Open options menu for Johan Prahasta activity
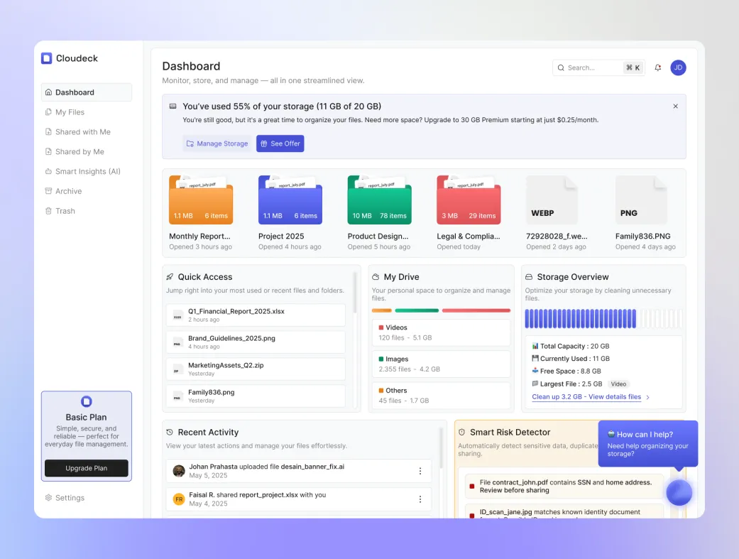Screen dimensions: 739x559 tap(420, 471)
